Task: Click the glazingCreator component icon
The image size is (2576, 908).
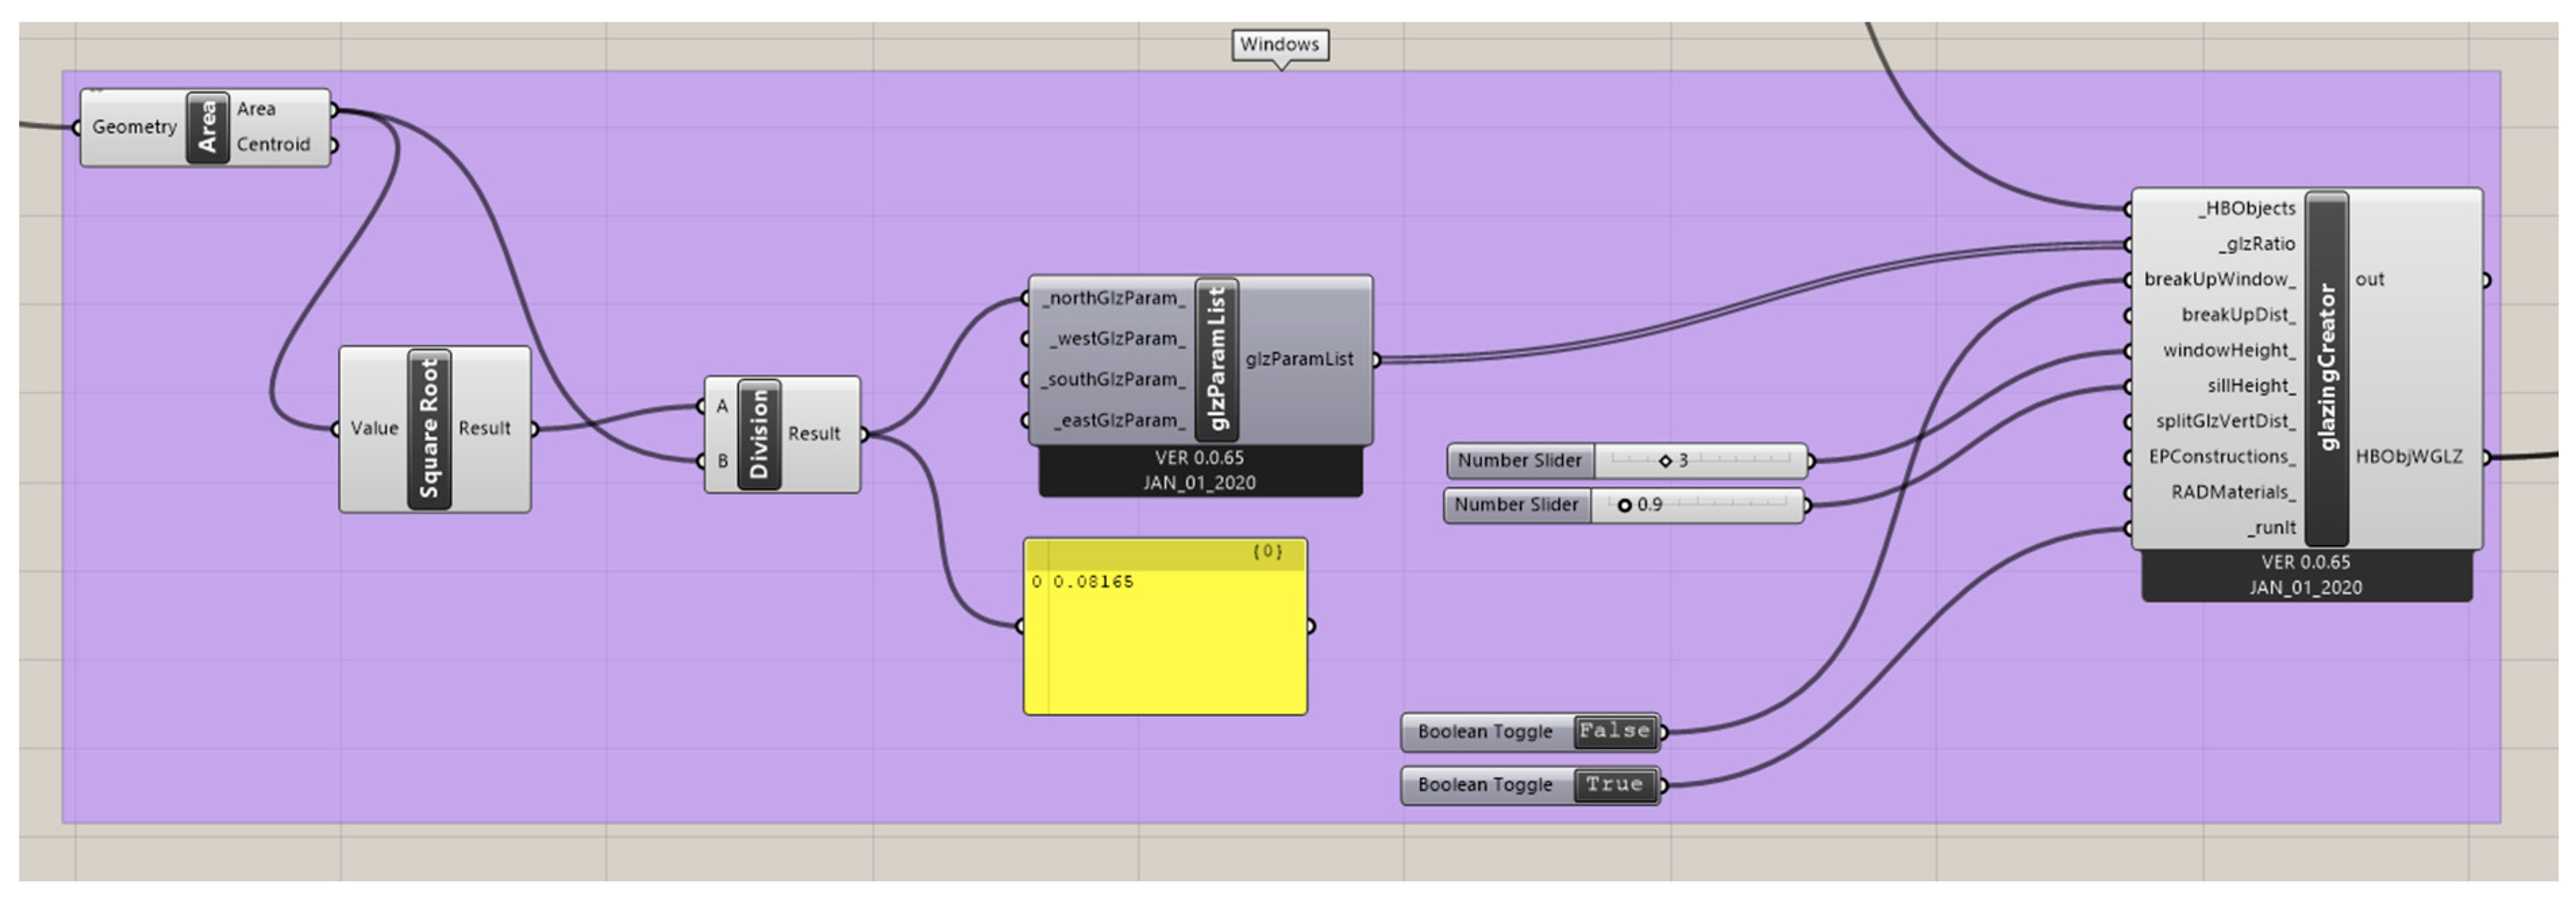Action: click(x=2327, y=368)
